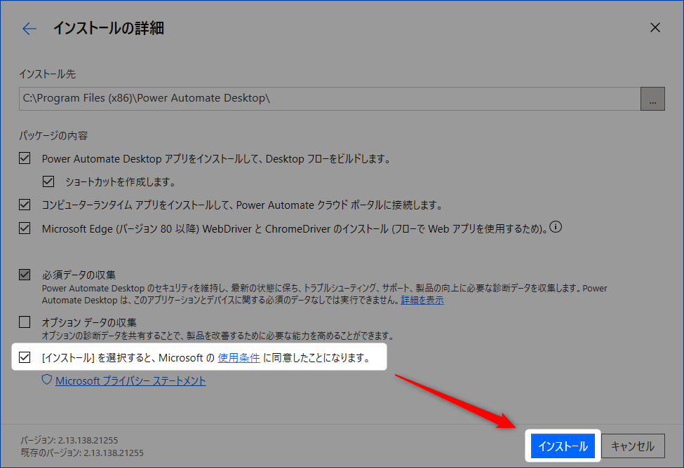Toggle the ショートカットを作成します checkbox

click(x=48, y=181)
